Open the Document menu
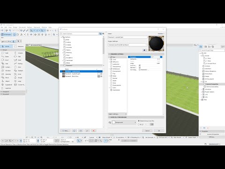Screen dimensions: 225x169 22,27
